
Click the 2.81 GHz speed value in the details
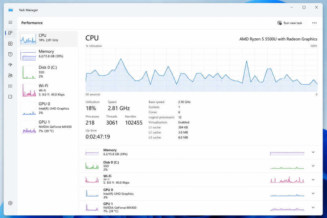(119, 108)
